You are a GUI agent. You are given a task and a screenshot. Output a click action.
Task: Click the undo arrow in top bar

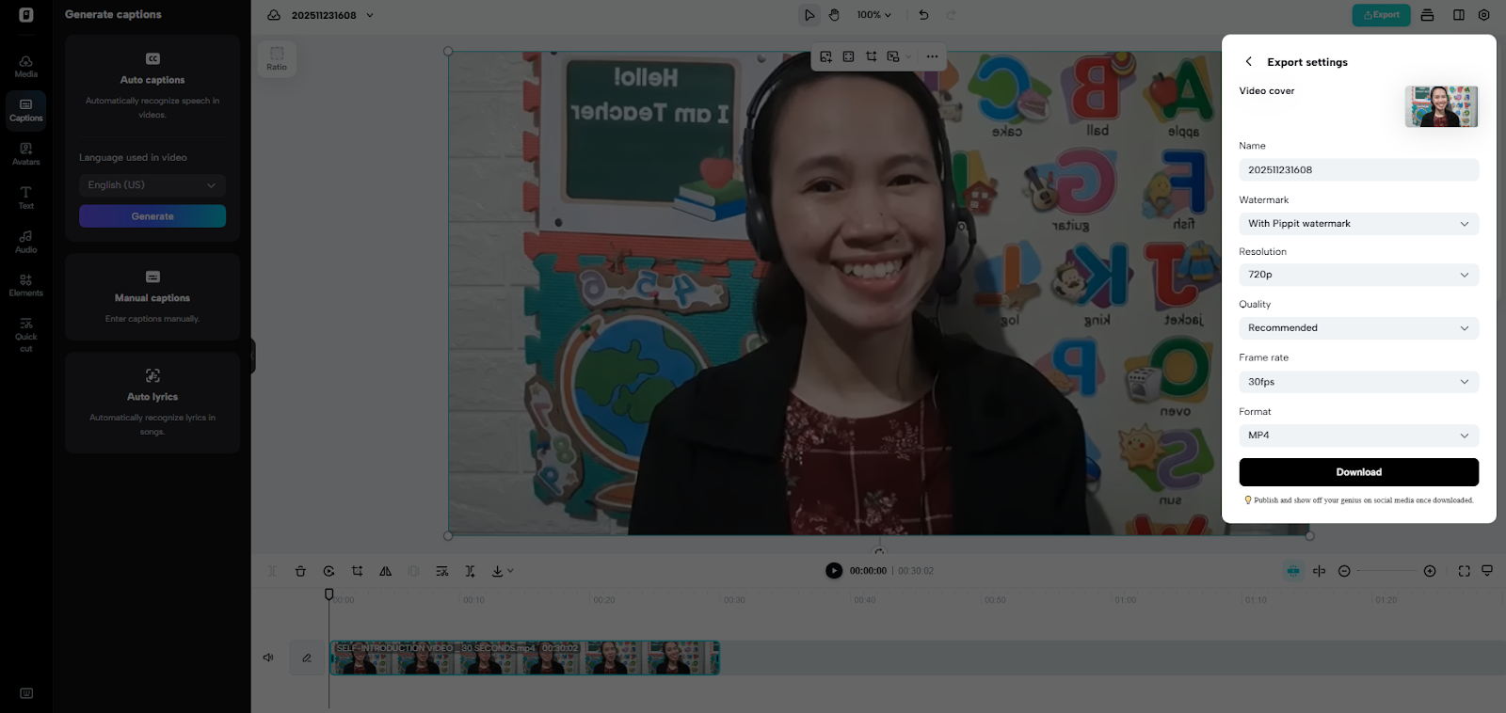[923, 15]
